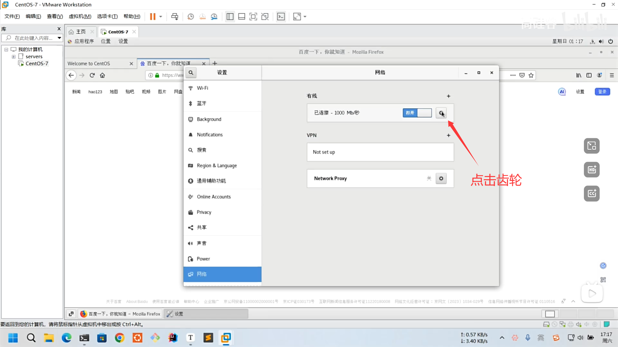618x347 pixels.
Task: Open the 虚拟机(M) menu
Action: click(80, 16)
